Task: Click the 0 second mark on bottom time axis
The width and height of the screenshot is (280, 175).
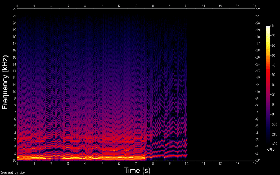Action: click(17, 163)
